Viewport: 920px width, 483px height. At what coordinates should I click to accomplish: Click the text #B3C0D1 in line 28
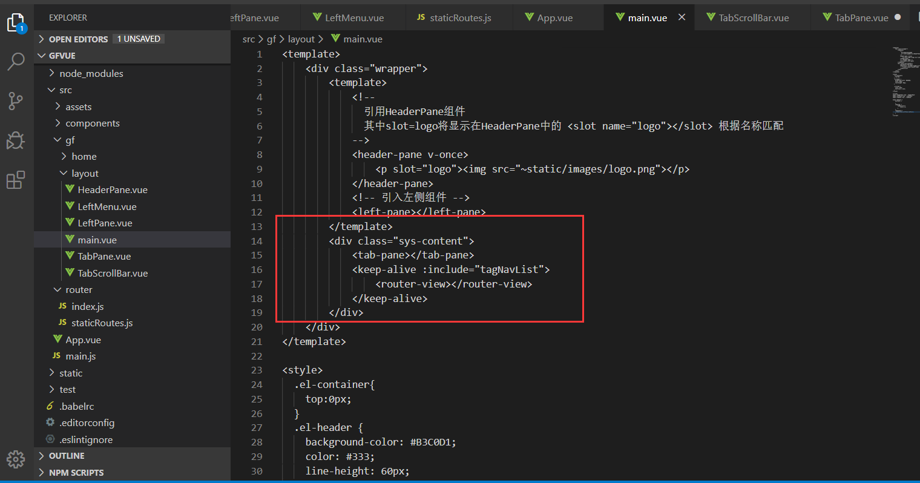pos(430,442)
